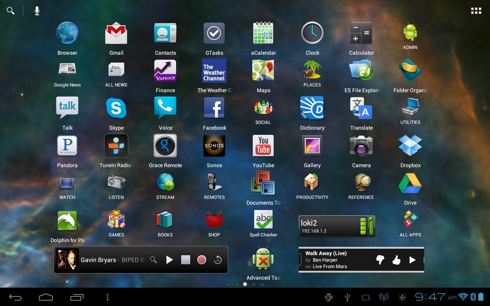Launch aCalendar

(x=263, y=33)
